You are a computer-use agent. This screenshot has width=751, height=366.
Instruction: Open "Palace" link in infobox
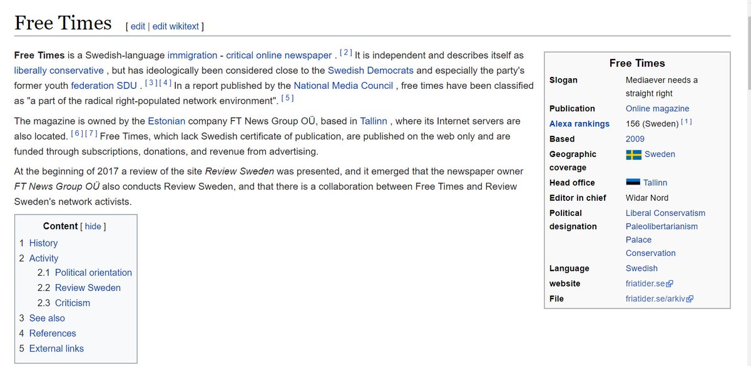click(x=638, y=240)
